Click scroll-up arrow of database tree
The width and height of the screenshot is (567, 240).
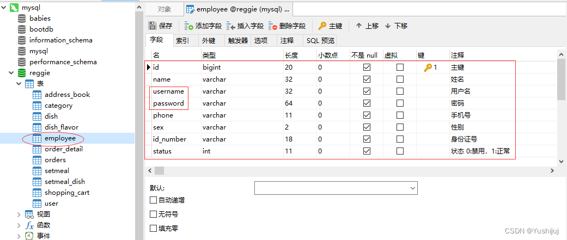point(138,7)
